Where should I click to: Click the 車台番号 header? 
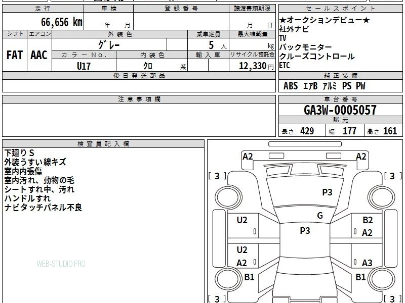(340, 99)
